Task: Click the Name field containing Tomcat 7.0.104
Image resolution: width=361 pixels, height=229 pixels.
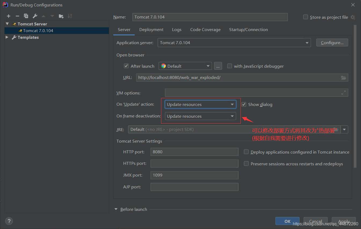Action: 210,17
